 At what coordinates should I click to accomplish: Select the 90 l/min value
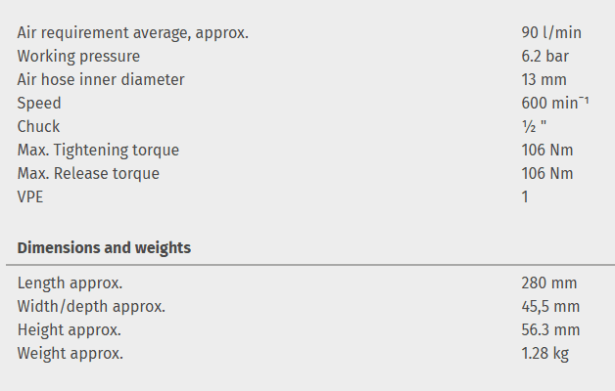pyautogui.click(x=551, y=32)
